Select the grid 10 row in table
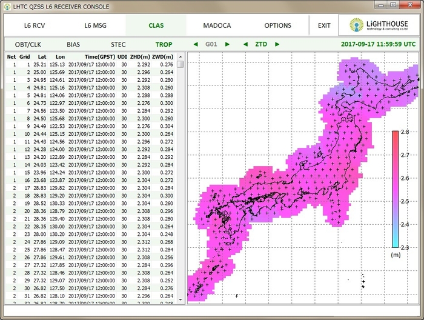 (91, 133)
